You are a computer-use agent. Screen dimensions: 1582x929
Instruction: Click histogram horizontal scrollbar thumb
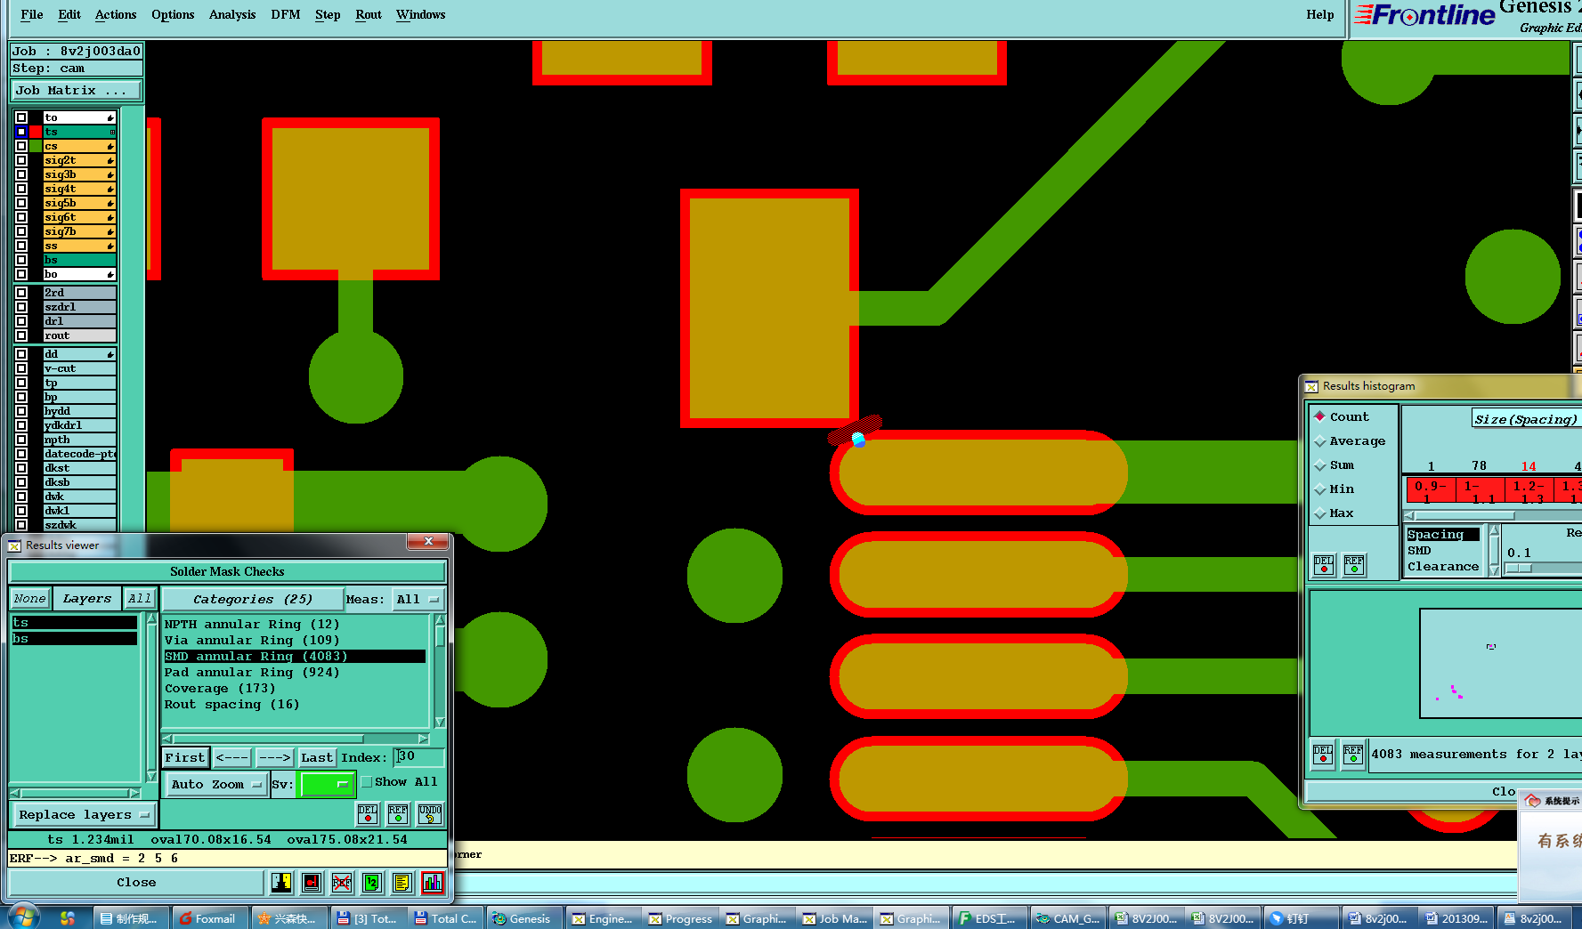pos(1464,516)
